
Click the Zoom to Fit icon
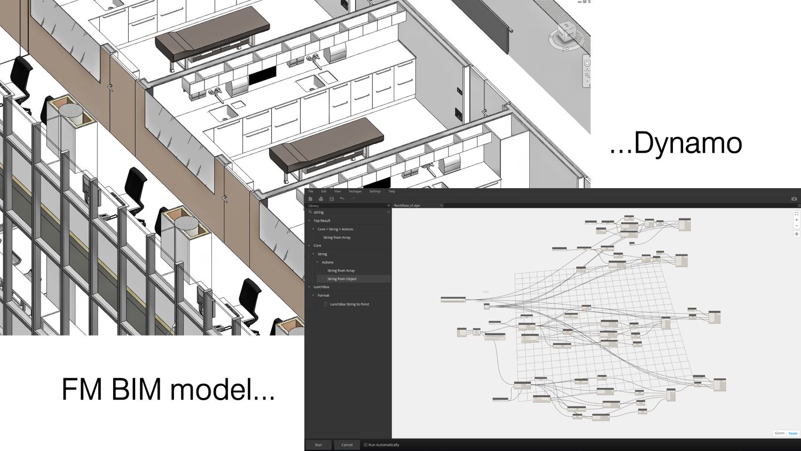coord(797,214)
